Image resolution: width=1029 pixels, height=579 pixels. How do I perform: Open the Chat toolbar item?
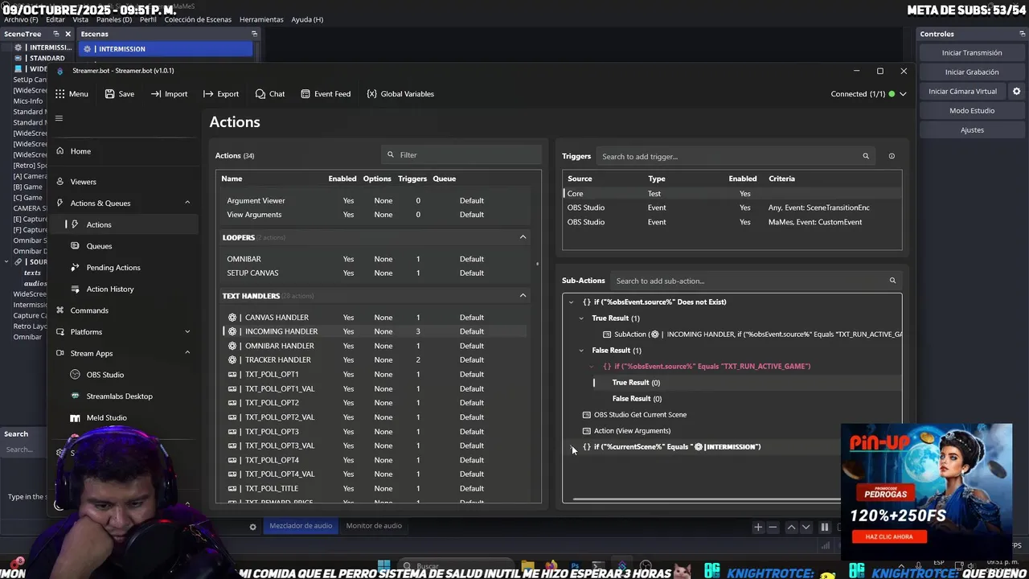tap(270, 94)
